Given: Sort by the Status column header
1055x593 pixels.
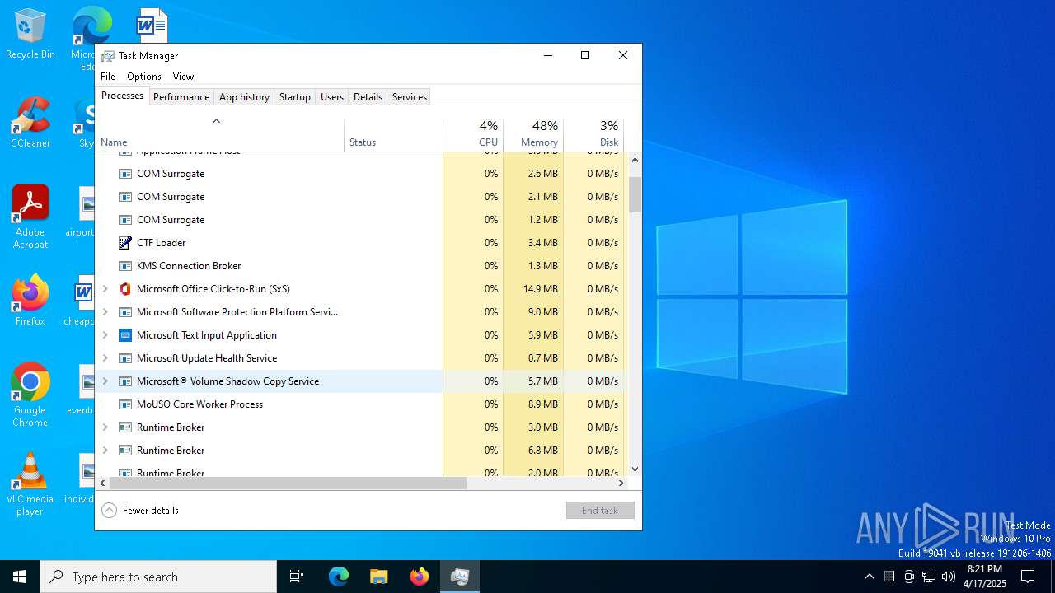Looking at the screenshot, I should [x=394, y=135].
